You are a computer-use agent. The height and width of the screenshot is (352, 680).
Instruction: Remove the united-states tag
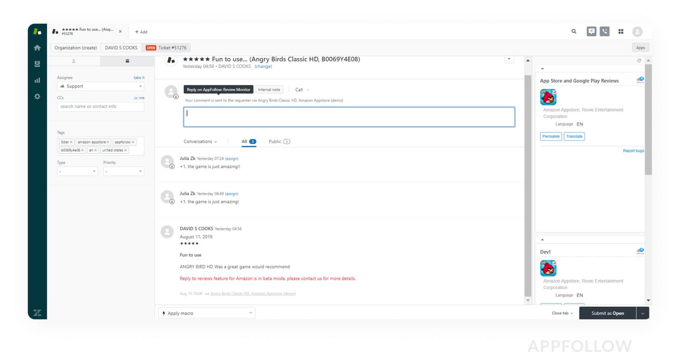pyautogui.click(x=125, y=151)
